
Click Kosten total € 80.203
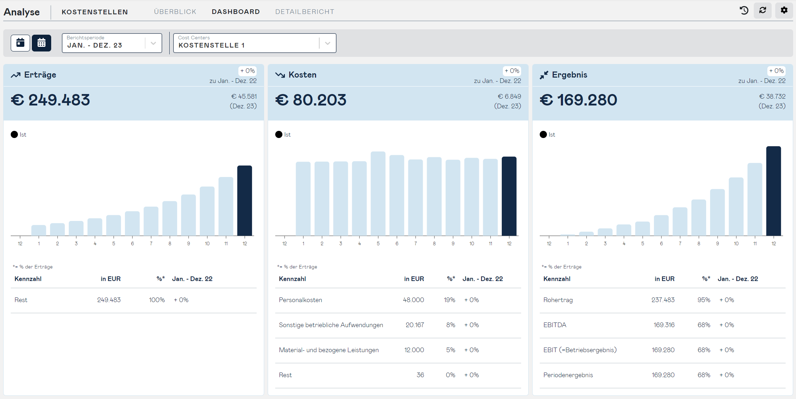tap(311, 100)
